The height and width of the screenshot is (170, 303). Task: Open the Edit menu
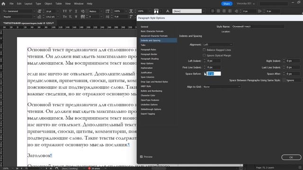point(19,4)
